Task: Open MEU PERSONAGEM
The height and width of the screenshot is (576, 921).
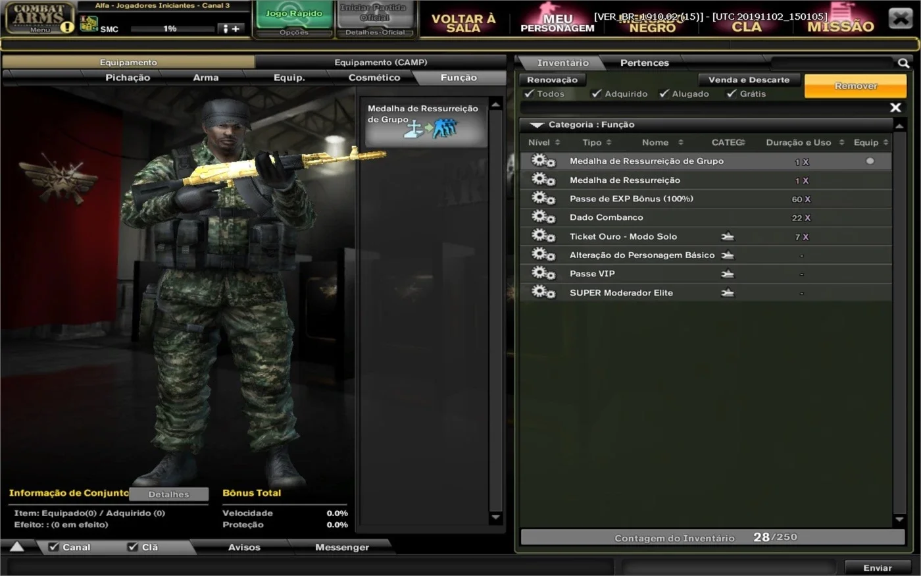Action: pos(557,22)
